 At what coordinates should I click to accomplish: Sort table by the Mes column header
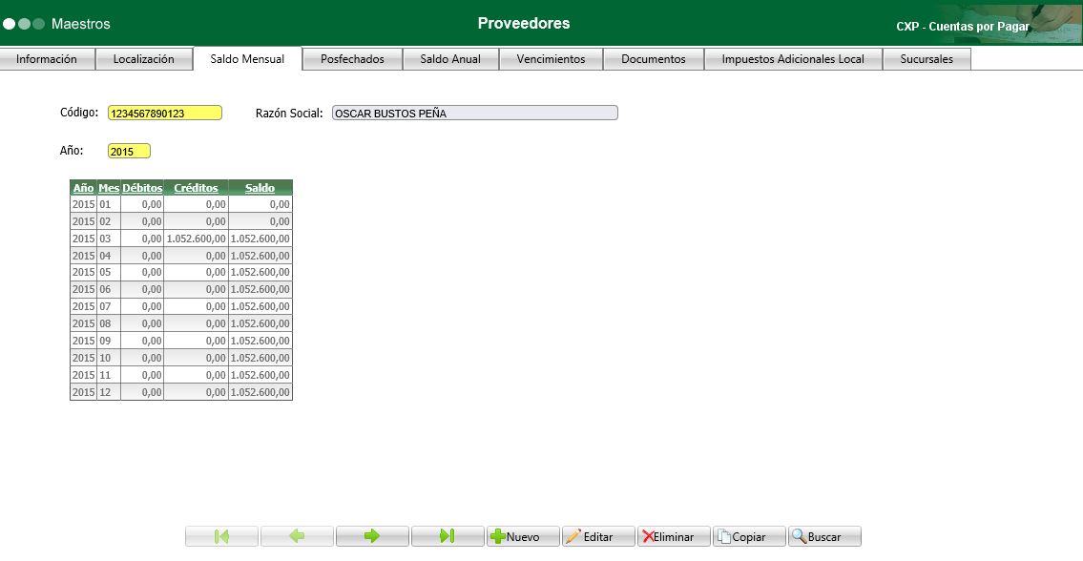[109, 187]
